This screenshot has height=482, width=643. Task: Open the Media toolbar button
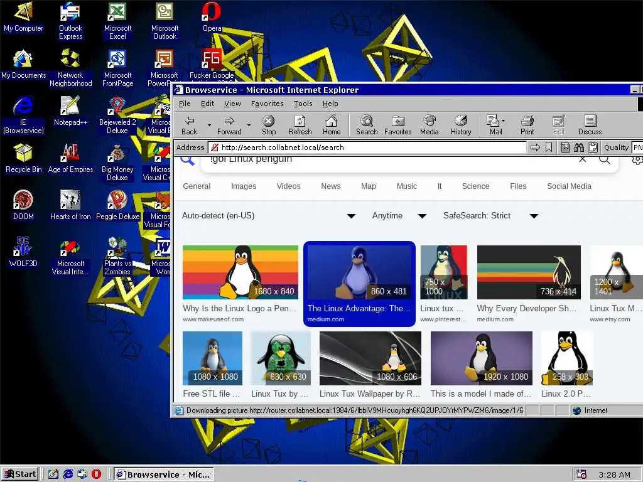coord(430,125)
